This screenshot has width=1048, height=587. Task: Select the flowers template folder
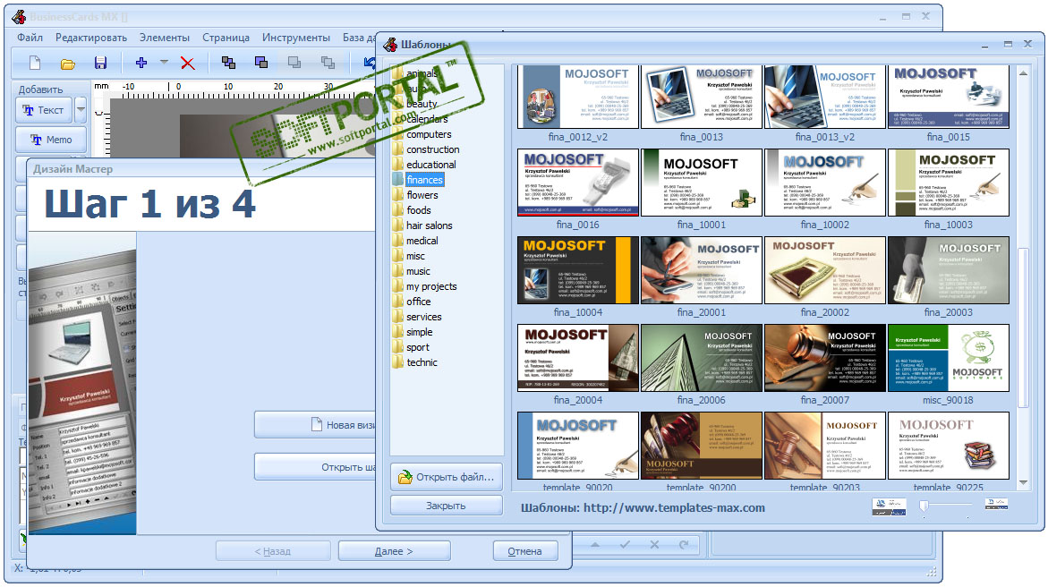click(422, 195)
